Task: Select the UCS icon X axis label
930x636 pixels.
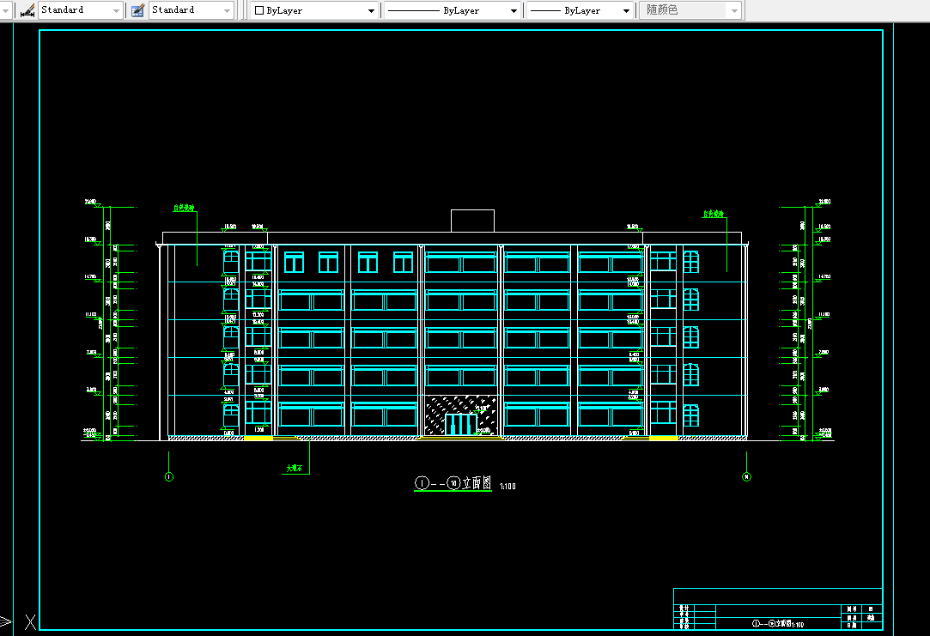Action: (x=30, y=622)
